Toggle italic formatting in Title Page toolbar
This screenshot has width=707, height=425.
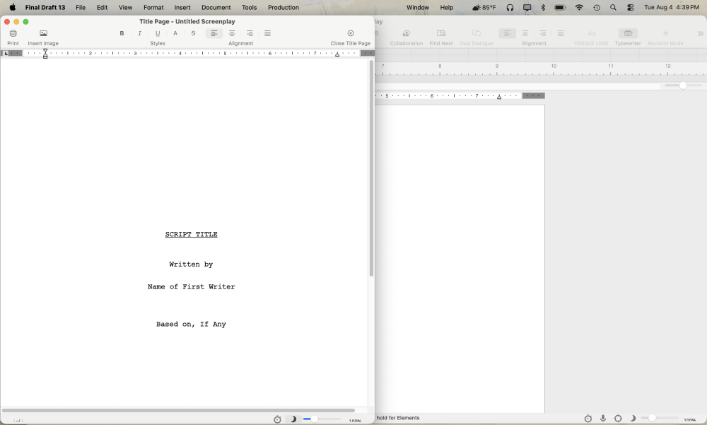[x=140, y=33]
